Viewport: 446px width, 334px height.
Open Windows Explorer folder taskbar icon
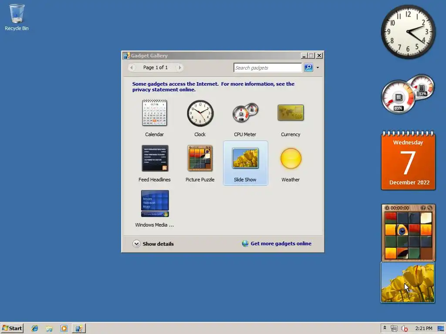click(49, 329)
